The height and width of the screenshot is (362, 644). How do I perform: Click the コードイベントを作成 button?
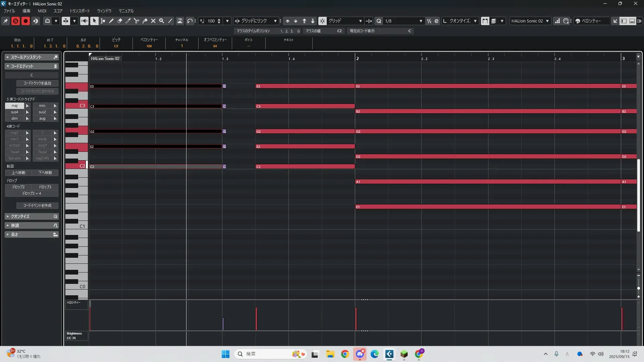click(x=37, y=205)
